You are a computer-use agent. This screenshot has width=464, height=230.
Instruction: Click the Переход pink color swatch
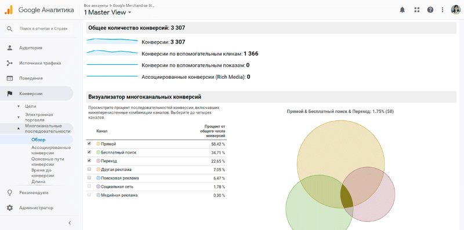tap(98, 161)
